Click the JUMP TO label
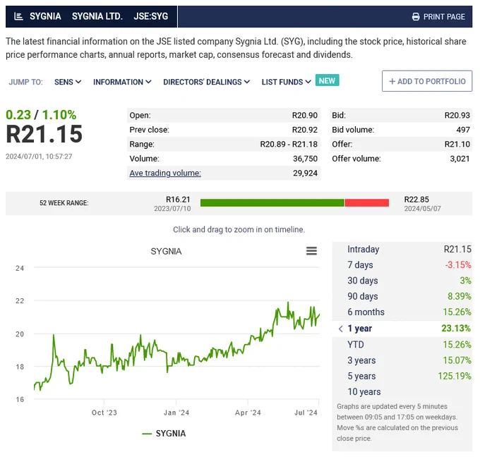The image size is (480, 459). click(x=25, y=82)
